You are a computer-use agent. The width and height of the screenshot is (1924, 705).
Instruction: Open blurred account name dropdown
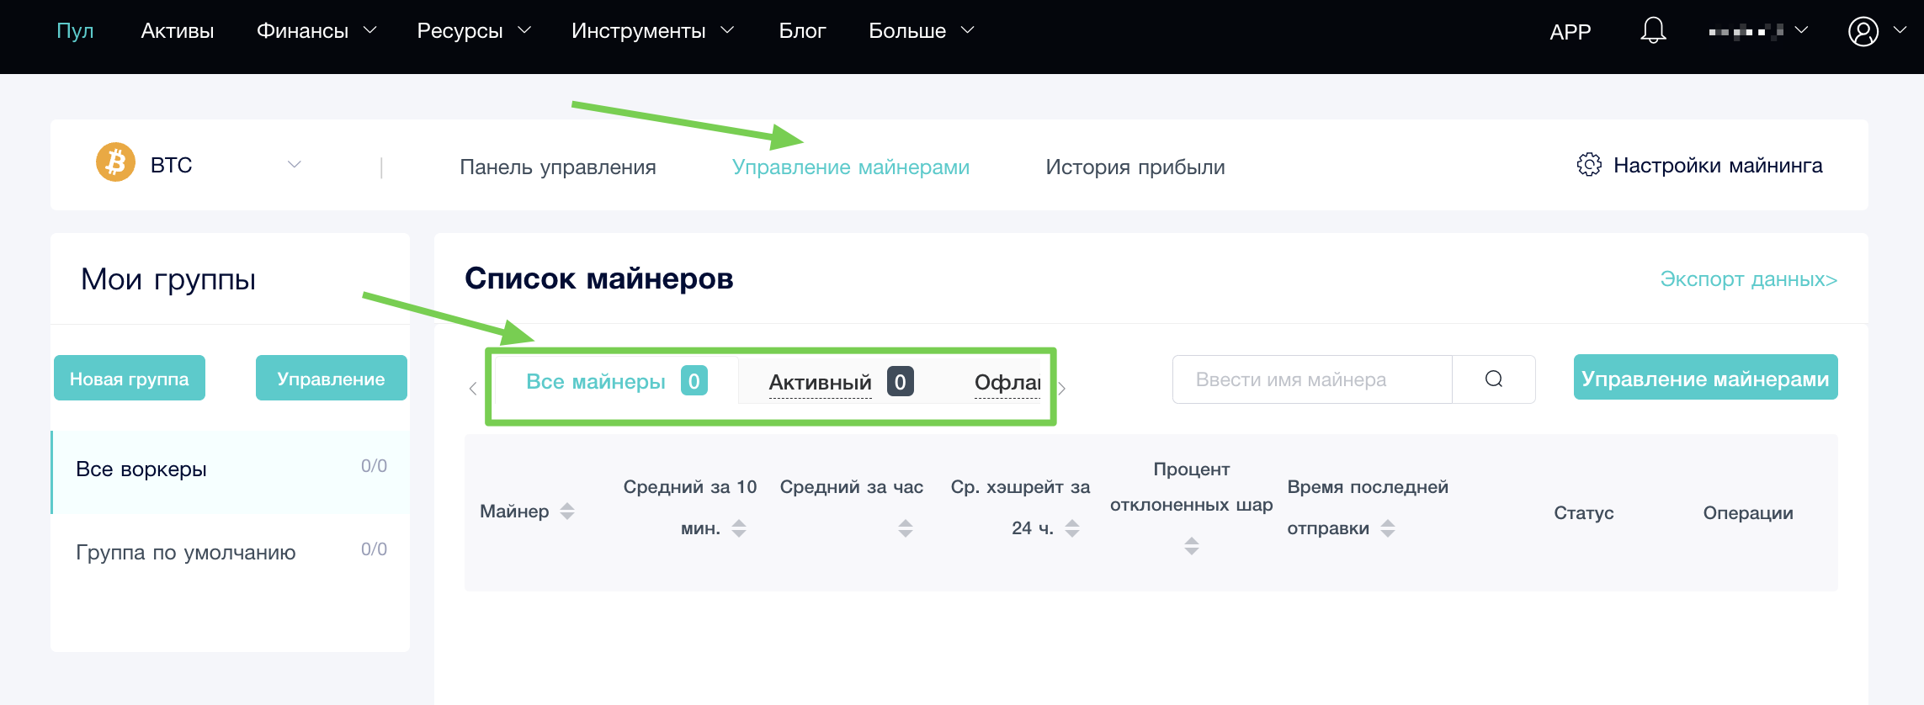pyautogui.click(x=1757, y=31)
